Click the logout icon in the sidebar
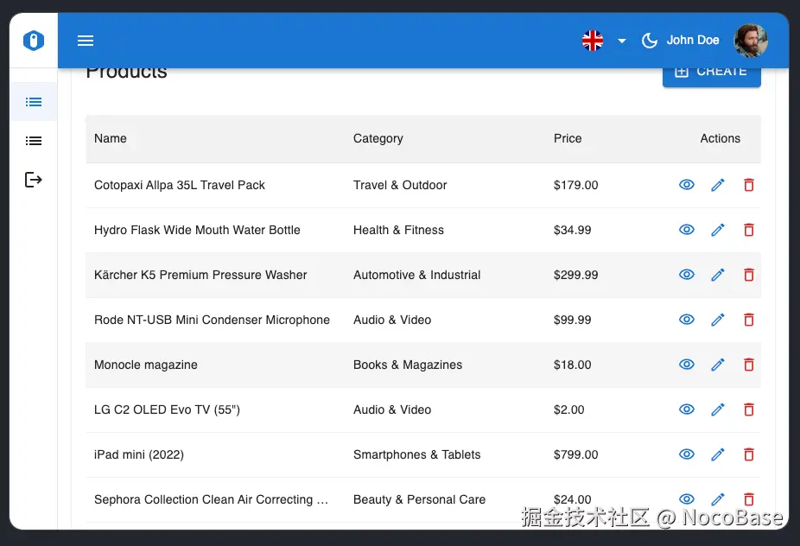 coord(34,180)
